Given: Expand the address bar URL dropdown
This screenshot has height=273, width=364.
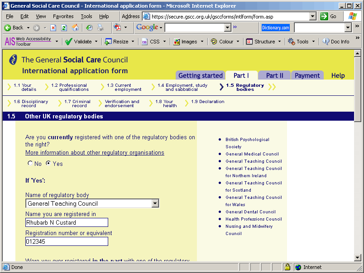Looking at the screenshot, I should [313, 16].
